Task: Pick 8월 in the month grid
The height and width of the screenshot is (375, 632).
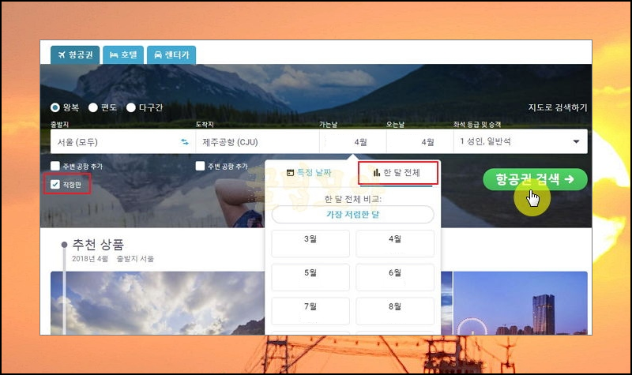Action: pos(395,311)
